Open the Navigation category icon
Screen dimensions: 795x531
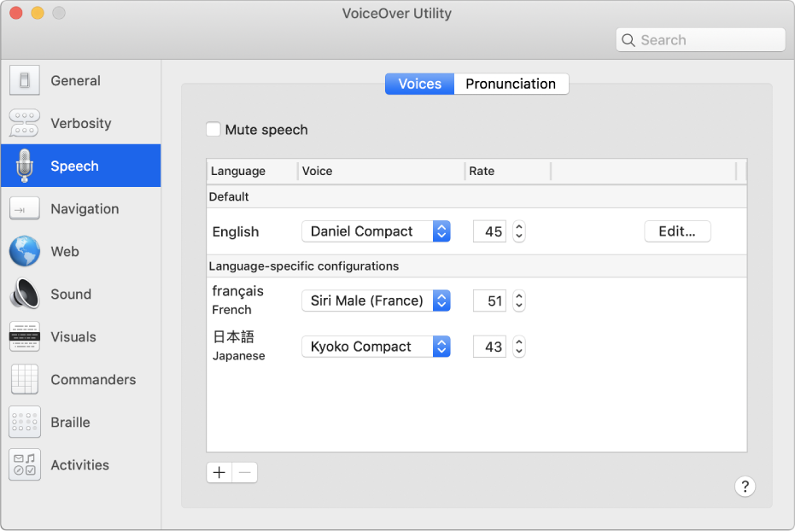tap(24, 209)
